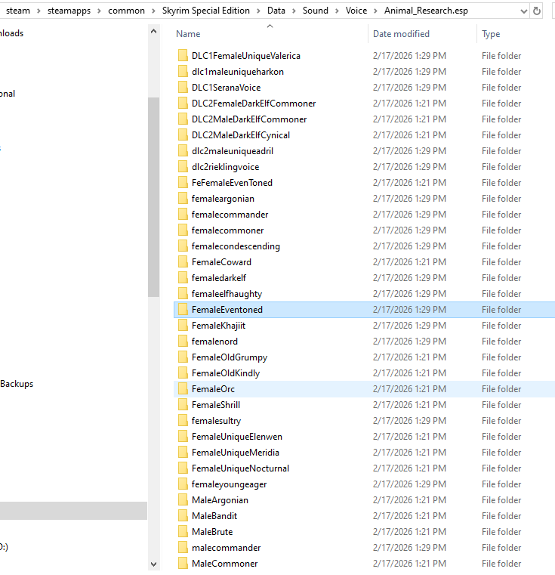Click the DLC2MaleDarkElfCommoner folder icon
The height and width of the screenshot is (575, 555).
183,119
